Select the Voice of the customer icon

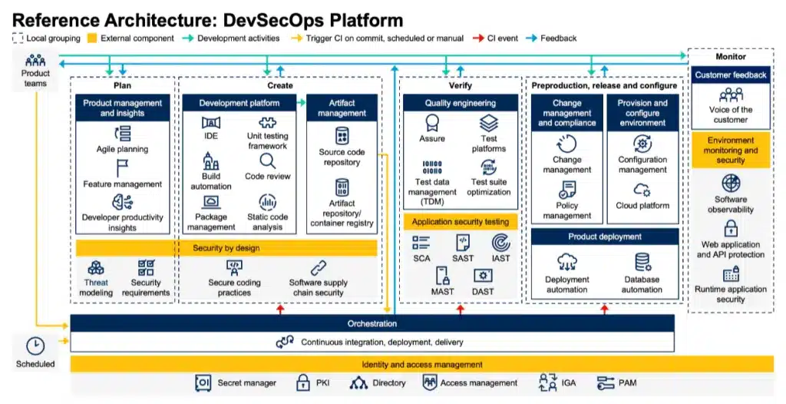pos(731,94)
